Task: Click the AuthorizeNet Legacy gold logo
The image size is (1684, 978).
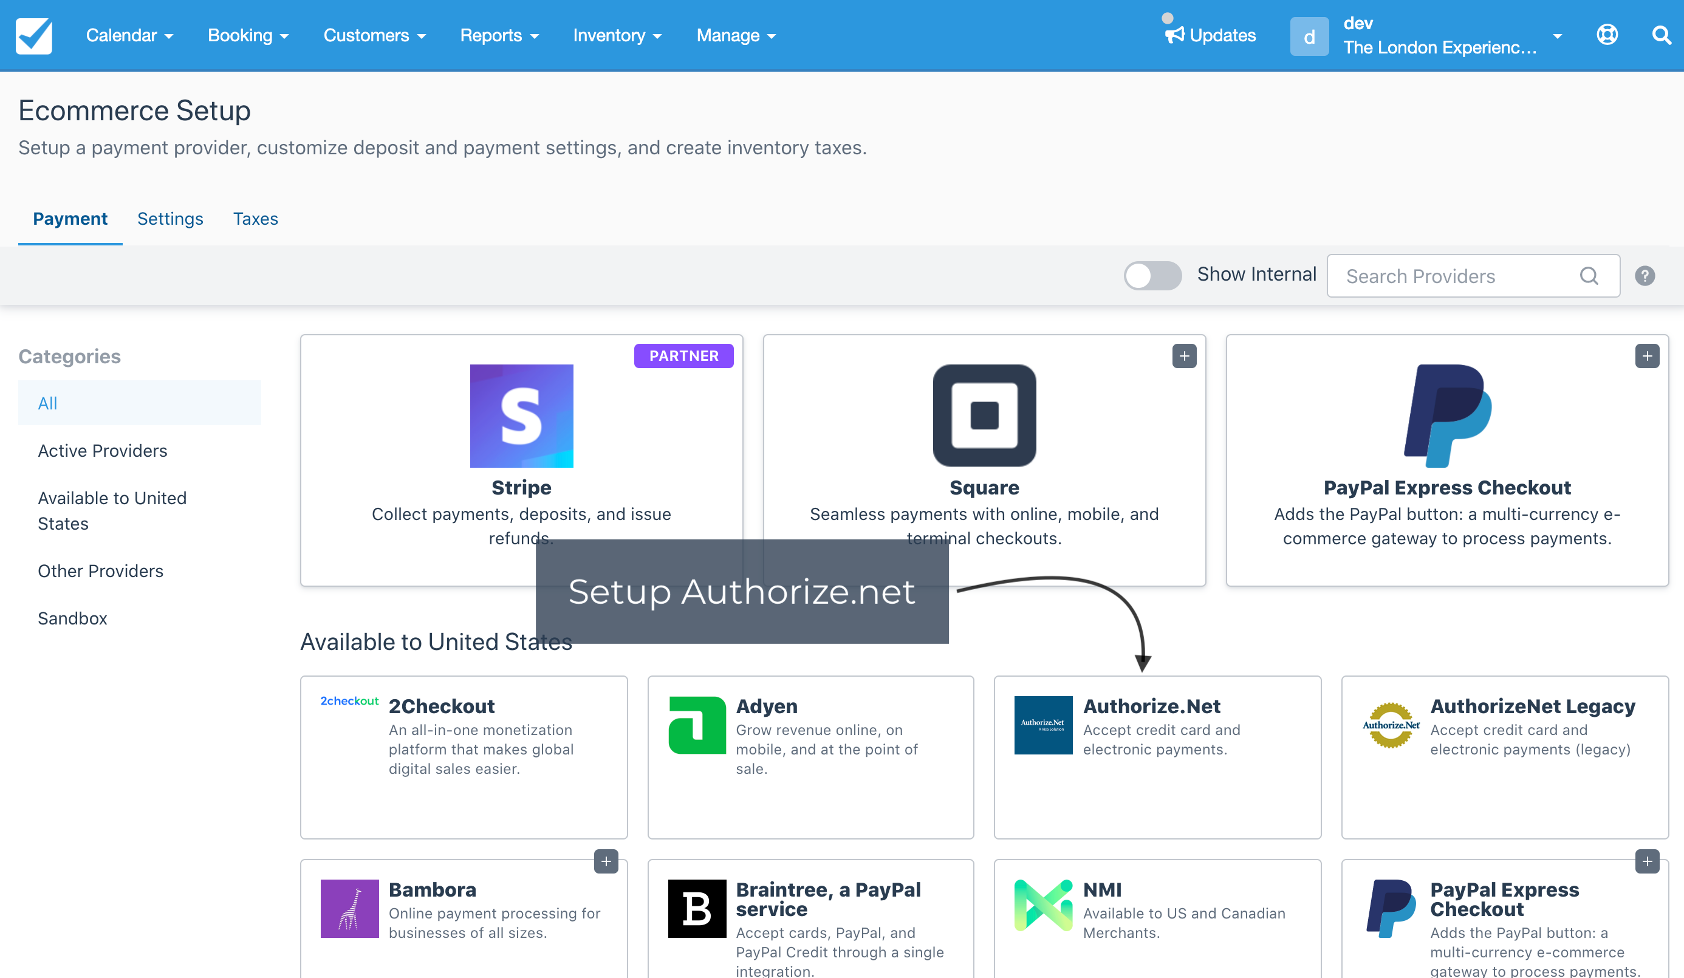Action: pyautogui.click(x=1391, y=725)
